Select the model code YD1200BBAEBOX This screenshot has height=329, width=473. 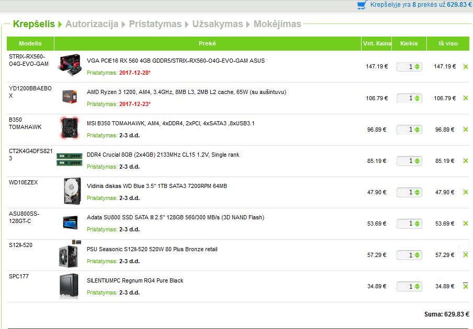coord(30,92)
